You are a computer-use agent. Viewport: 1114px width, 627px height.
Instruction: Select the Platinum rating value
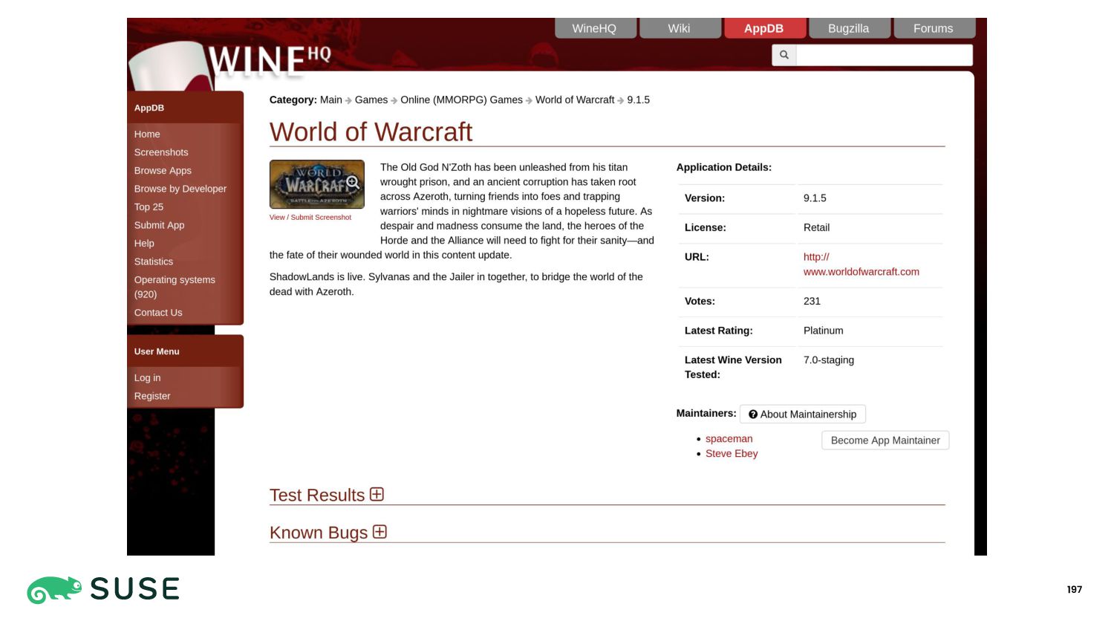824,331
